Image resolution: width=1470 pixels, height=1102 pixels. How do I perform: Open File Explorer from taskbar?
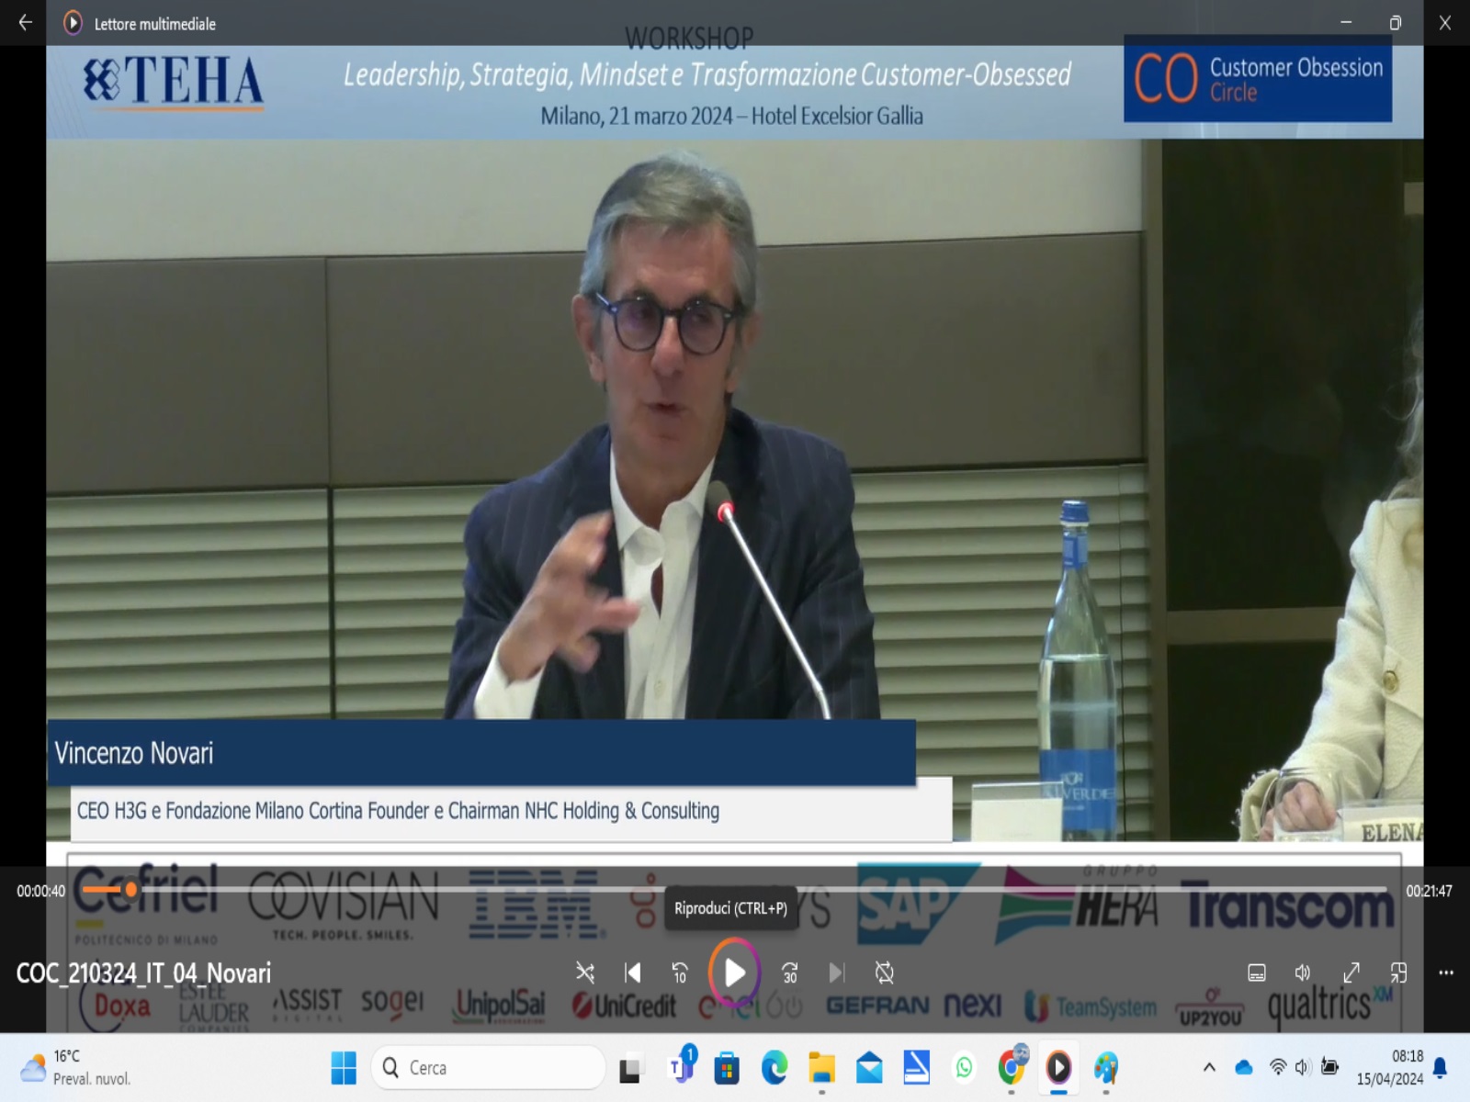click(821, 1068)
